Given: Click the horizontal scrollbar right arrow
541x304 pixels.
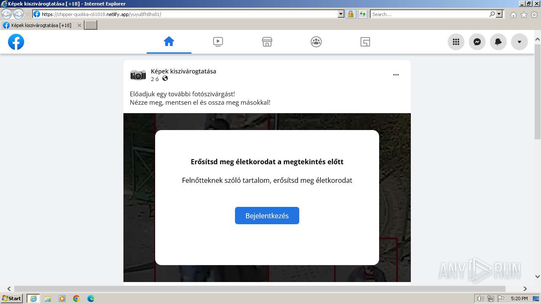Looking at the screenshot, I should coord(525,289).
